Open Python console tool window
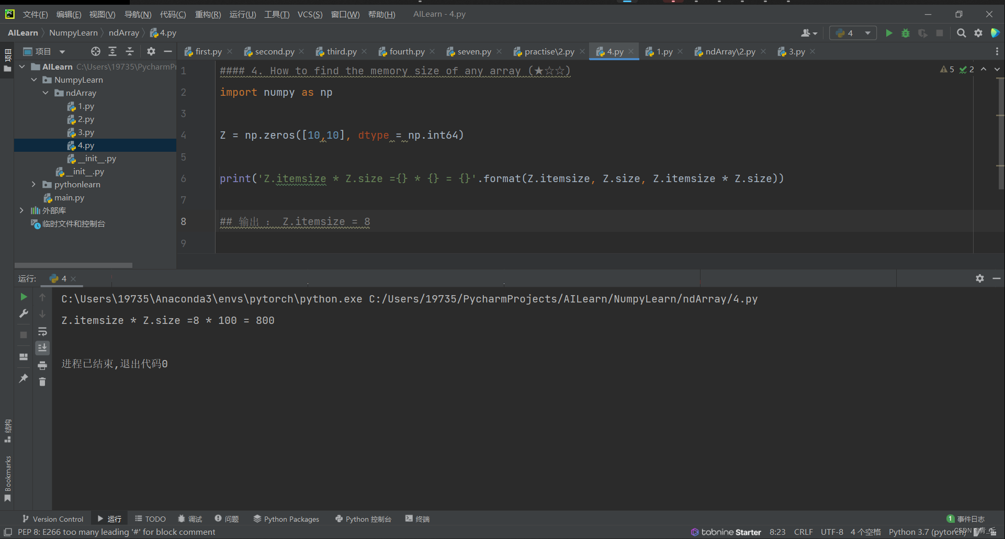Viewport: 1005px width, 539px height. pyautogui.click(x=363, y=519)
